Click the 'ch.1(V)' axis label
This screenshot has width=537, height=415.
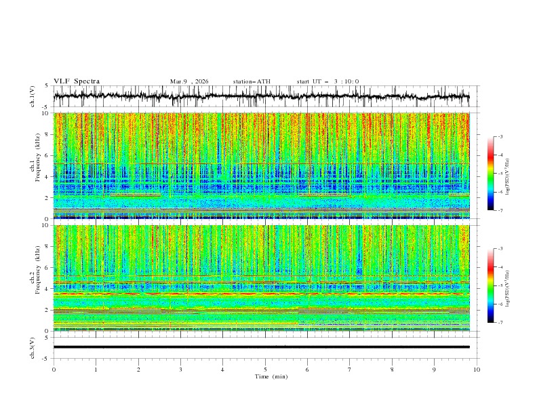(33, 96)
